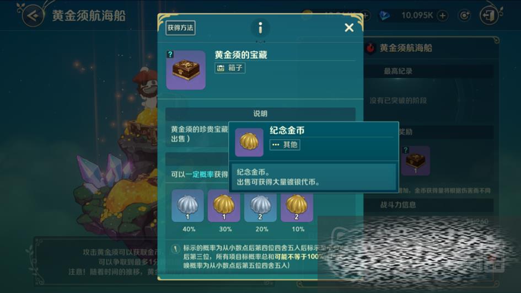Click the back arrow beside 黄金须航海船
521x293 pixels.
point(33,15)
